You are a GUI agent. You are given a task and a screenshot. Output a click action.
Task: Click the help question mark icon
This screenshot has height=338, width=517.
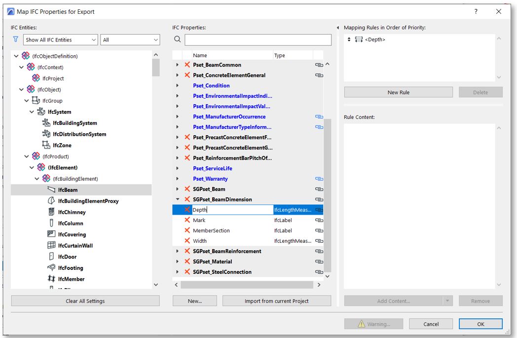(x=476, y=11)
